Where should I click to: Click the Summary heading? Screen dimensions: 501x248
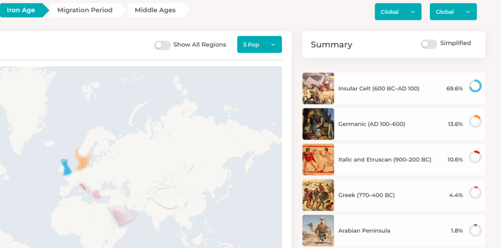click(x=332, y=45)
